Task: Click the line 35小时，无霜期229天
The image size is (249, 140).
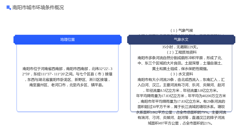Action: tap(180, 47)
